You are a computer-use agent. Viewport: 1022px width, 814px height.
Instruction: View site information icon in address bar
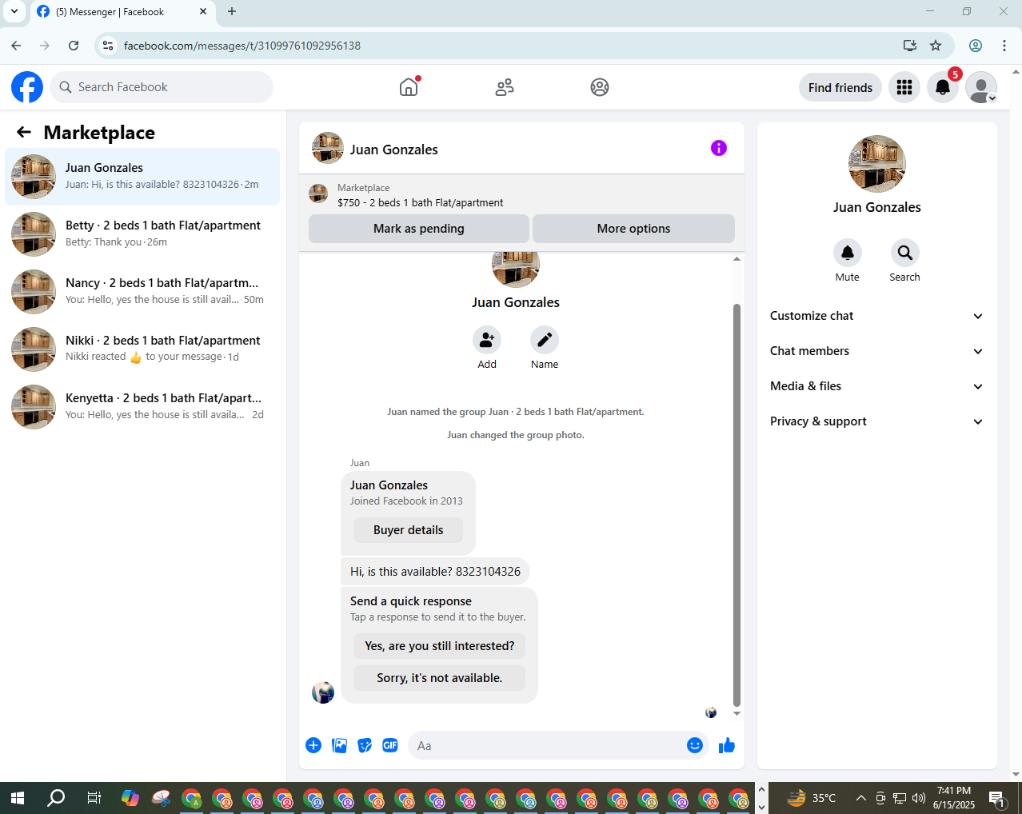pos(108,46)
